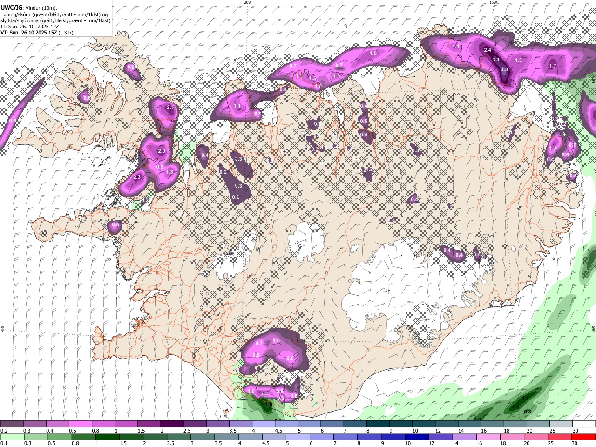The image size is (596, 447).
Task: Pick snow legend swatch between 25 and 30
Action: [561, 424]
